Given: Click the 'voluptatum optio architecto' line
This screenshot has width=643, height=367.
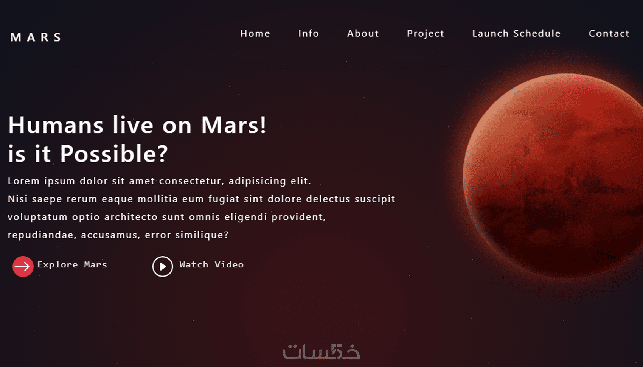Looking at the screenshot, I should [167, 217].
